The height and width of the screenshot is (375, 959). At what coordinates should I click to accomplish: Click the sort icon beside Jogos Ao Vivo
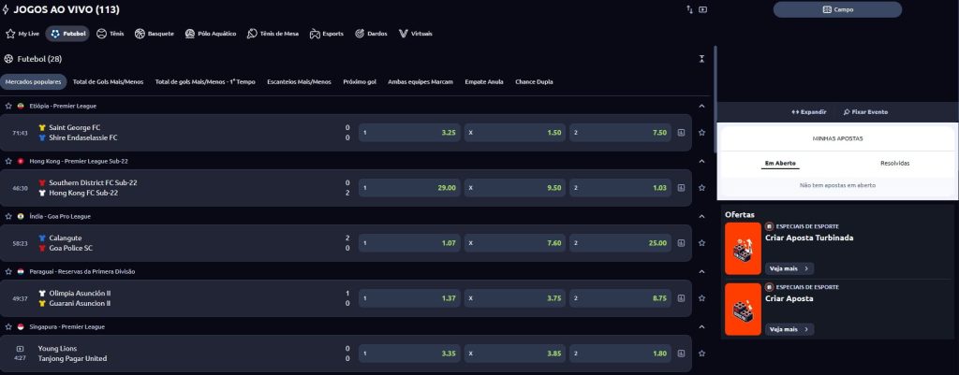click(689, 9)
